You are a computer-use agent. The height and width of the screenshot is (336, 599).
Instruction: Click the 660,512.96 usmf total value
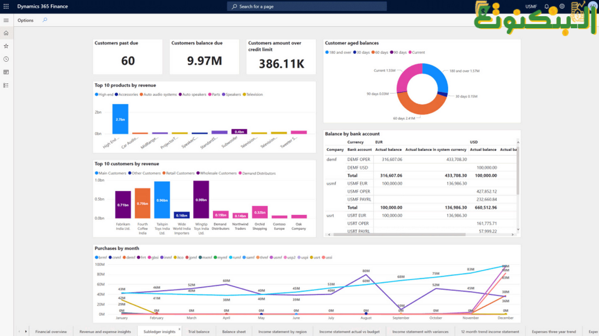point(486,207)
